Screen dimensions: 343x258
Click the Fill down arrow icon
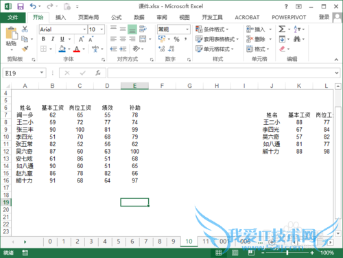coord(282,39)
